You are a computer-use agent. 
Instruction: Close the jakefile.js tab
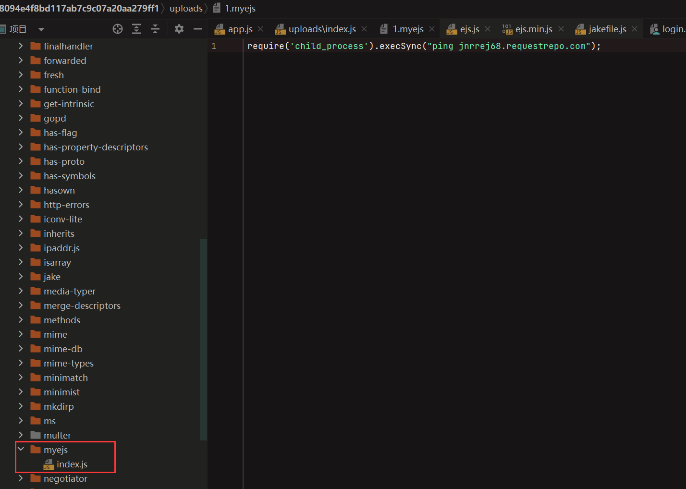[635, 29]
